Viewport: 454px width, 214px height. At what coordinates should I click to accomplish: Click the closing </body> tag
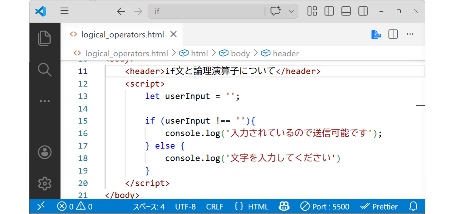(x=122, y=195)
